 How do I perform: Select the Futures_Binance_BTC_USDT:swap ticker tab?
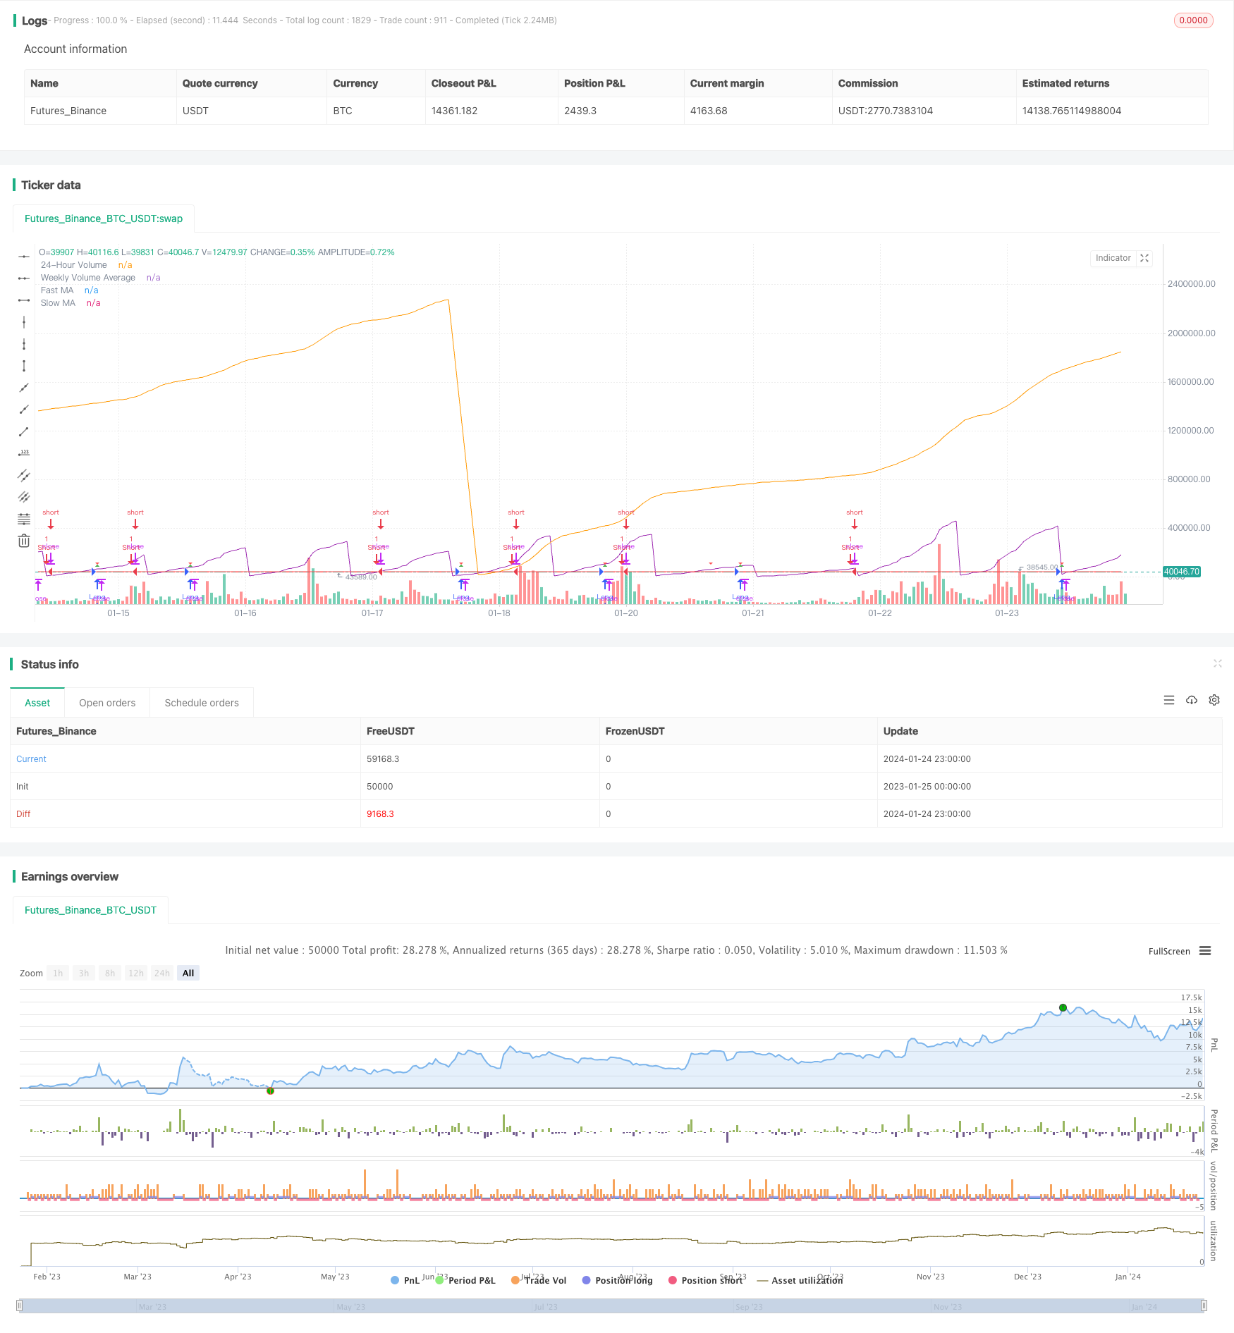[x=104, y=219]
